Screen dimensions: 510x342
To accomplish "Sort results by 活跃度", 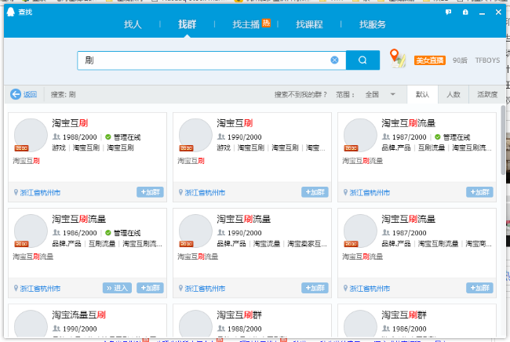I will 487,94.
